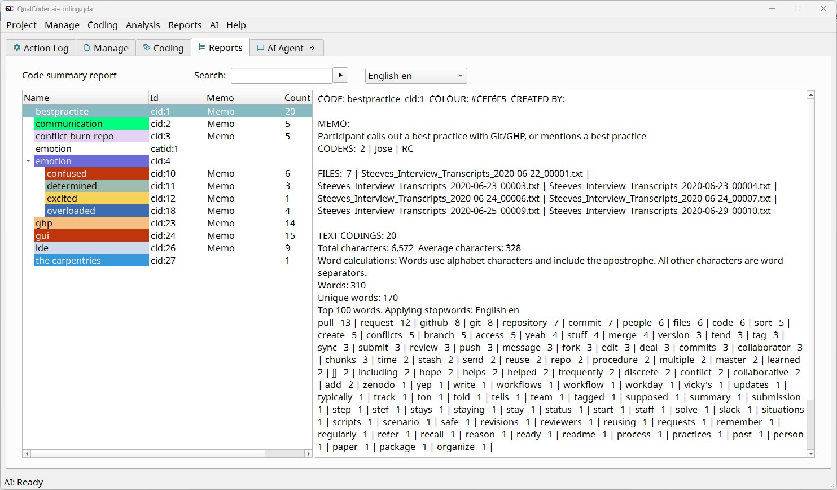Select the excited code

pos(97,198)
